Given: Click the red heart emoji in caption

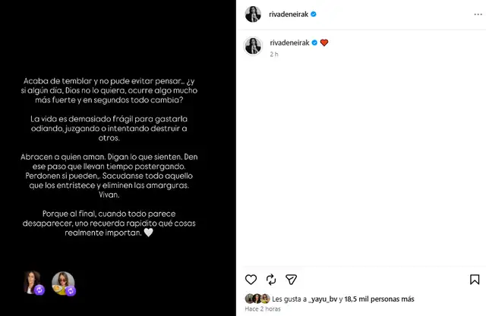Looking at the screenshot, I should click(324, 42).
